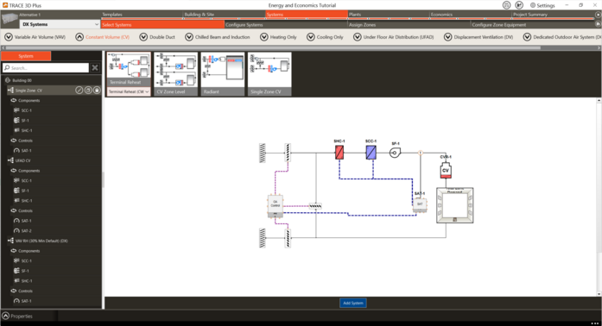Select the OA Control block in diagram
602x326 pixels.
tap(276, 206)
